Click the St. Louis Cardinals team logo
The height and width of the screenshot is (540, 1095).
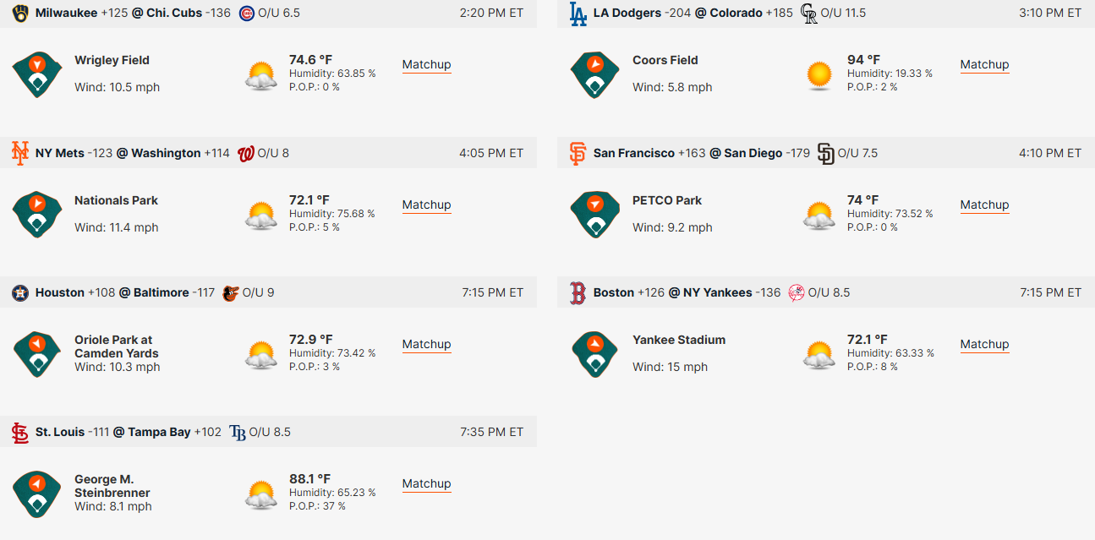click(20, 432)
